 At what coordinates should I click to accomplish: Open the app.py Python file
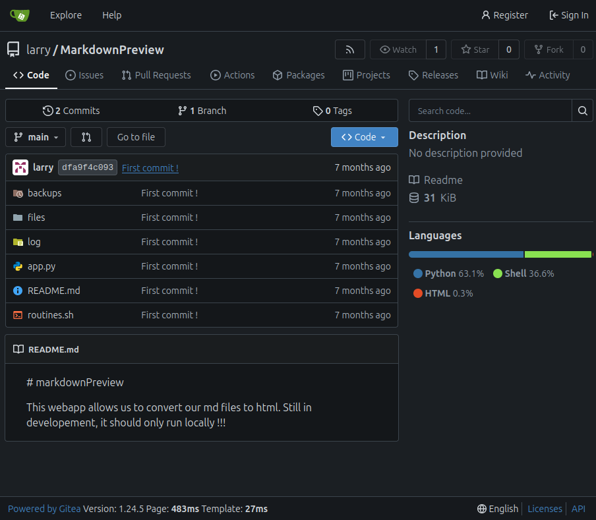41,266
